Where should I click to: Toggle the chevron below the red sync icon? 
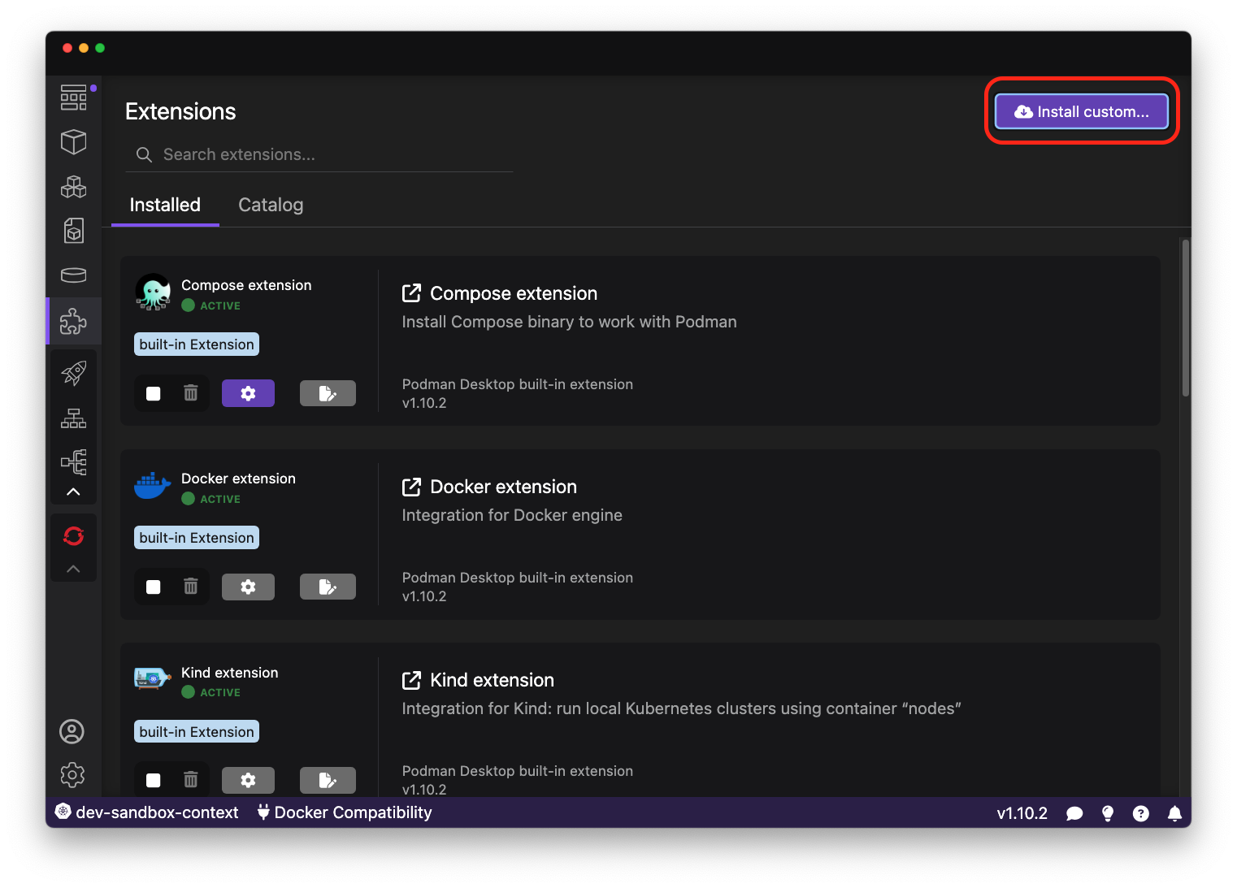tap(73, 569)
